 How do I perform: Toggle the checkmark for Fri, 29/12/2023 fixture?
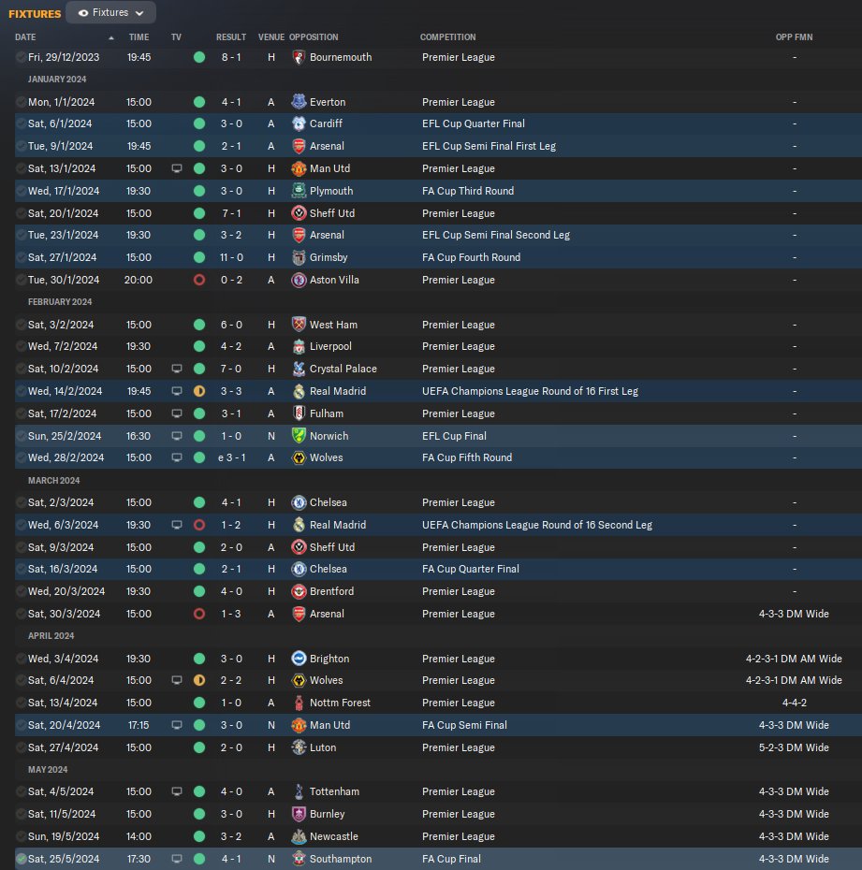tap(21, 57)
